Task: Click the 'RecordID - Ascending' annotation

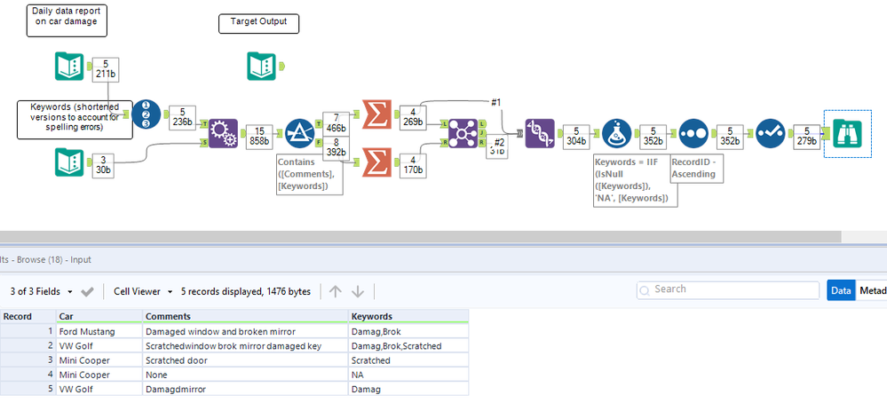Action: click(695, 168)
